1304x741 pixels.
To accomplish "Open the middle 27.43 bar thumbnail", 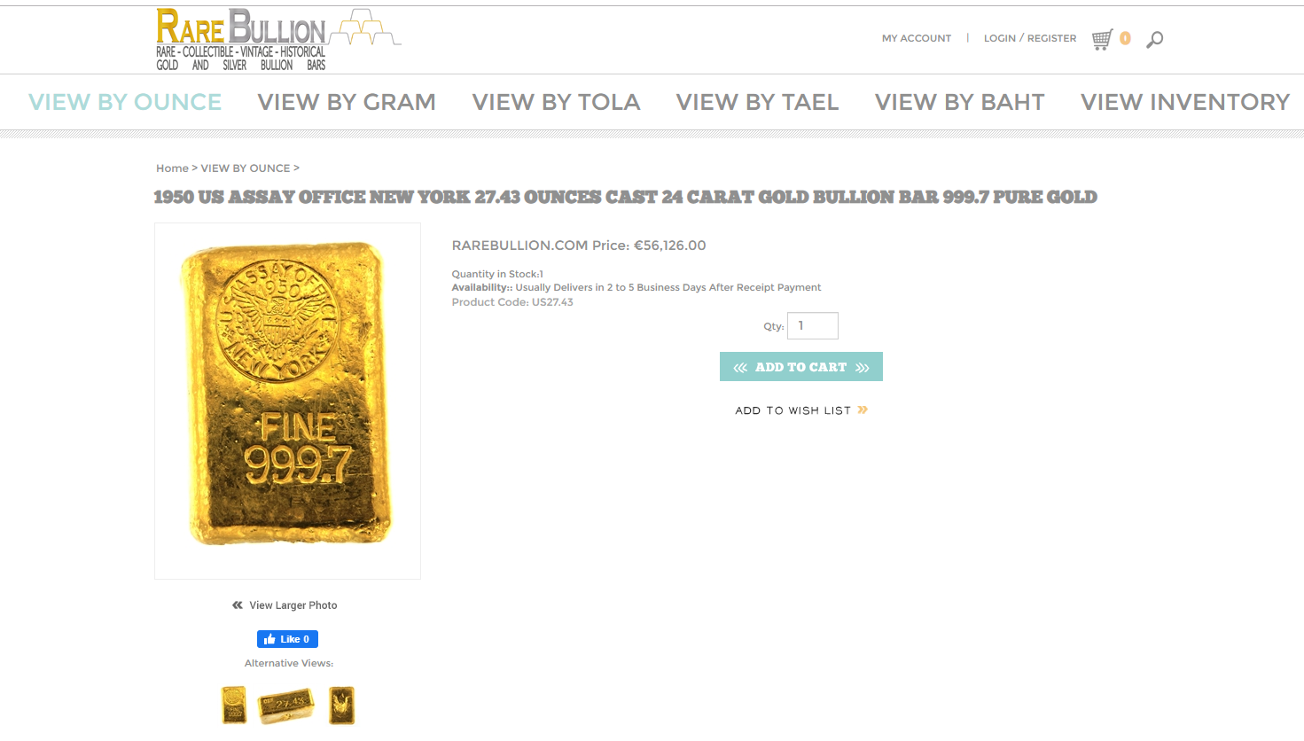I will coord(286,706).
